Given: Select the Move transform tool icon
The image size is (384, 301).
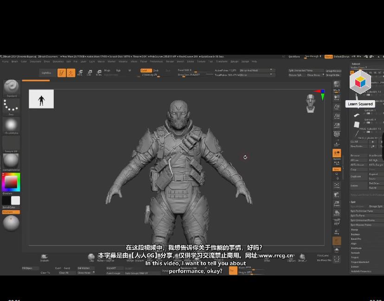Looking at the screenshot, I should pos(80,73).
